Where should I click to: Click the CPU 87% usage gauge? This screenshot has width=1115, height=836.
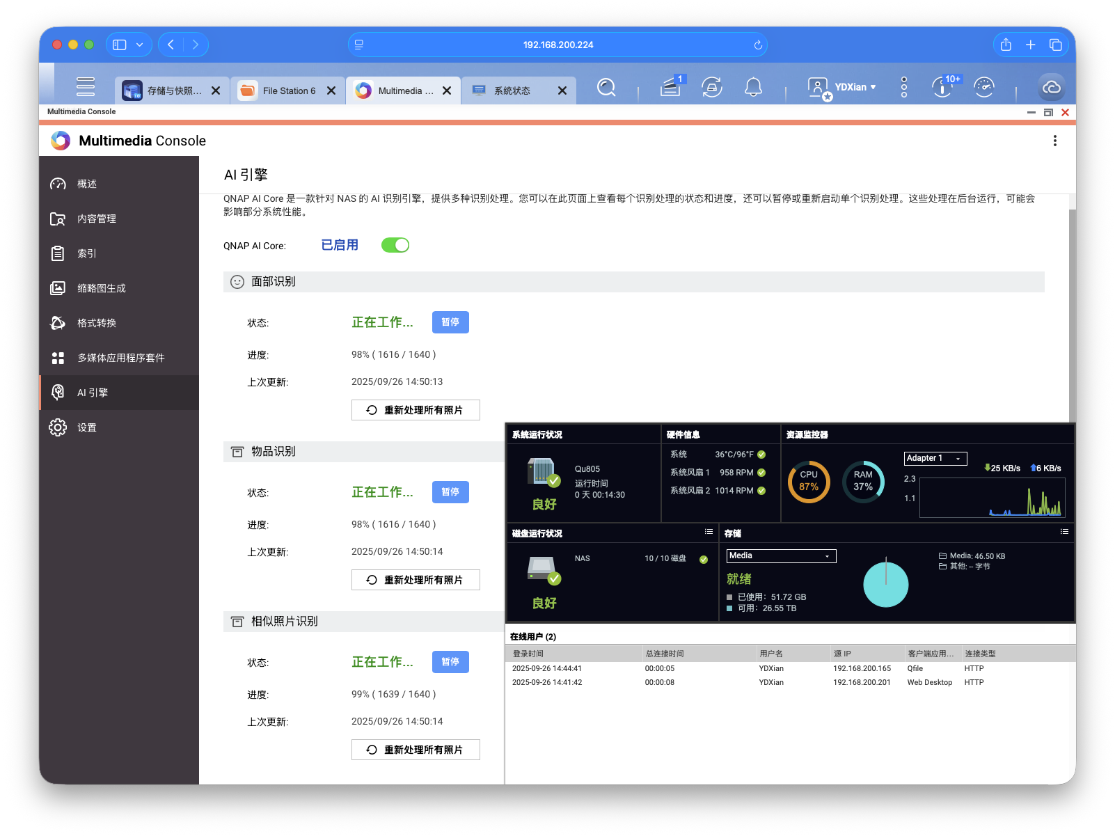click(808, 482)
